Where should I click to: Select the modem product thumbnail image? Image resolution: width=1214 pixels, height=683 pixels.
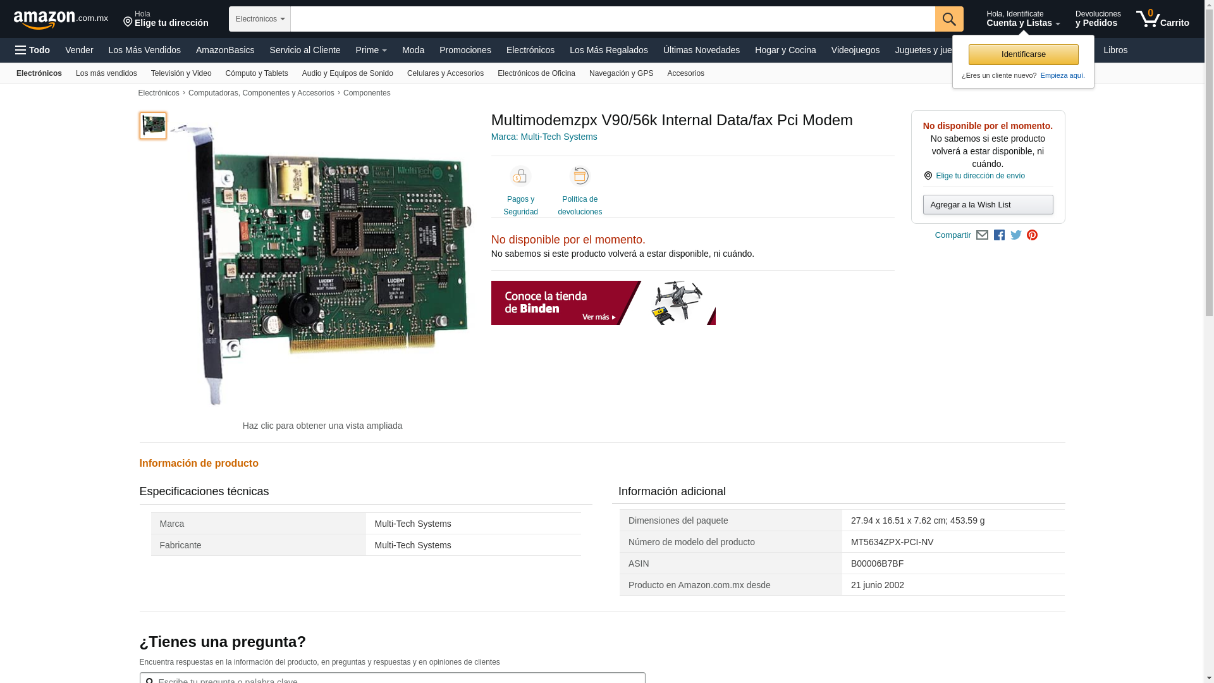[153, 126]
